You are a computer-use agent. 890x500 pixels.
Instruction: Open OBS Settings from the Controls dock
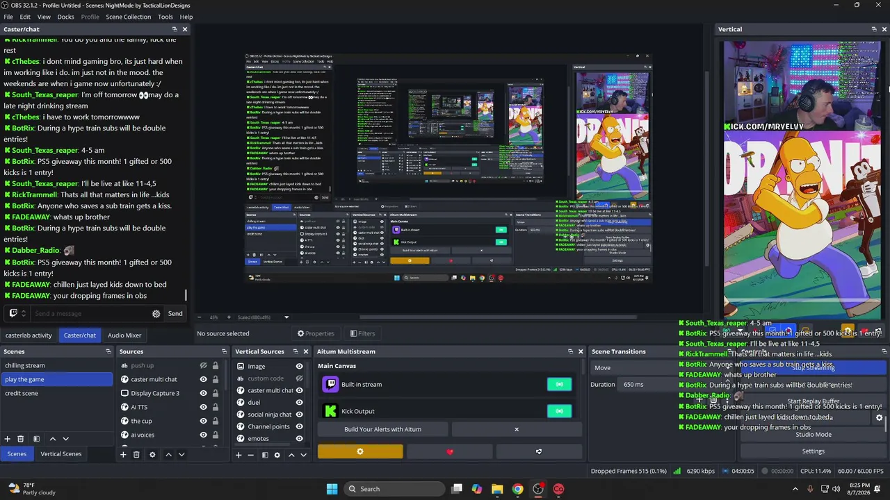coord(813,451)
